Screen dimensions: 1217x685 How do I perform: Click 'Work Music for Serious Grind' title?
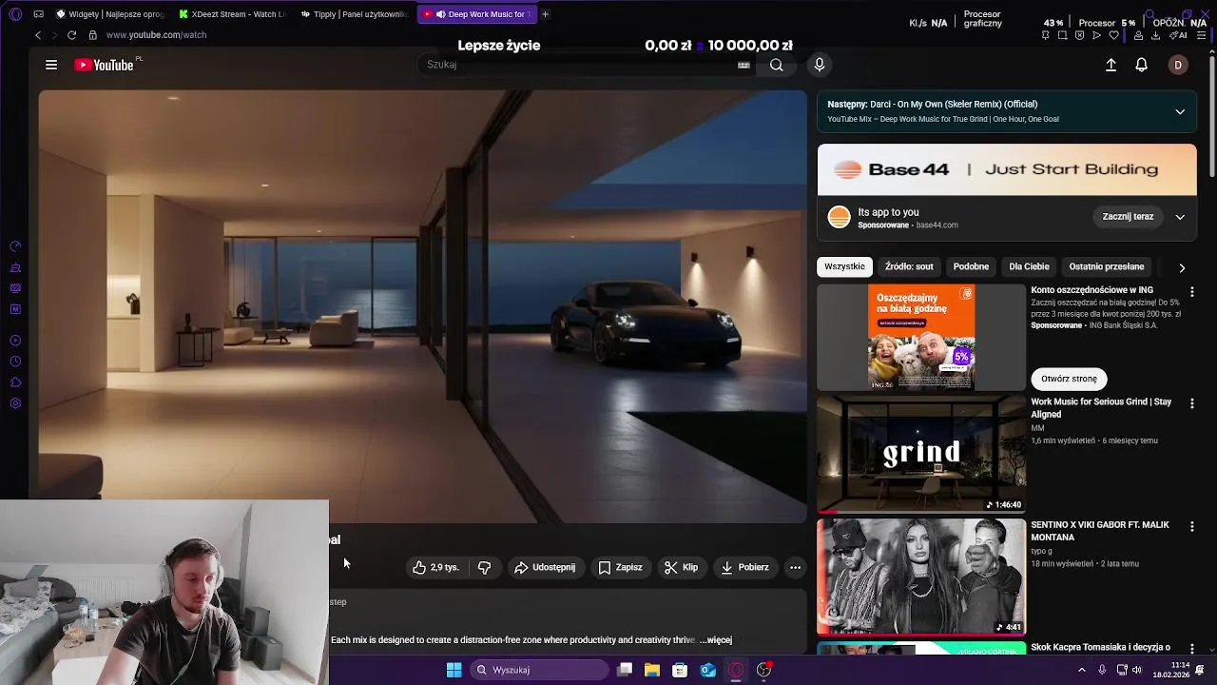coord(1101,408)
